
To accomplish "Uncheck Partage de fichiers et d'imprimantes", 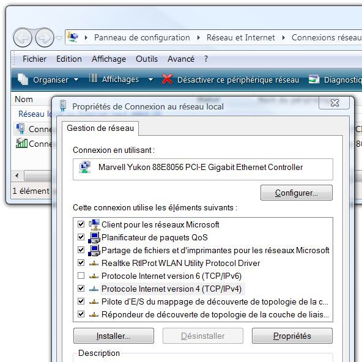I will pos(81,250).
